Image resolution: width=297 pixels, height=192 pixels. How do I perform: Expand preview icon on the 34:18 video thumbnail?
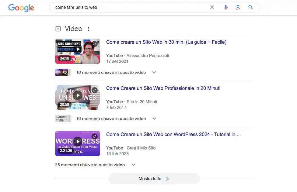tap(95, 44)
